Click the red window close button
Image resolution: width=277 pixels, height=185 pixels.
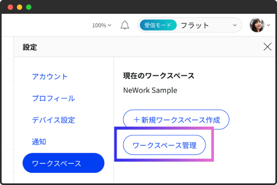click(x=11, y=7)
